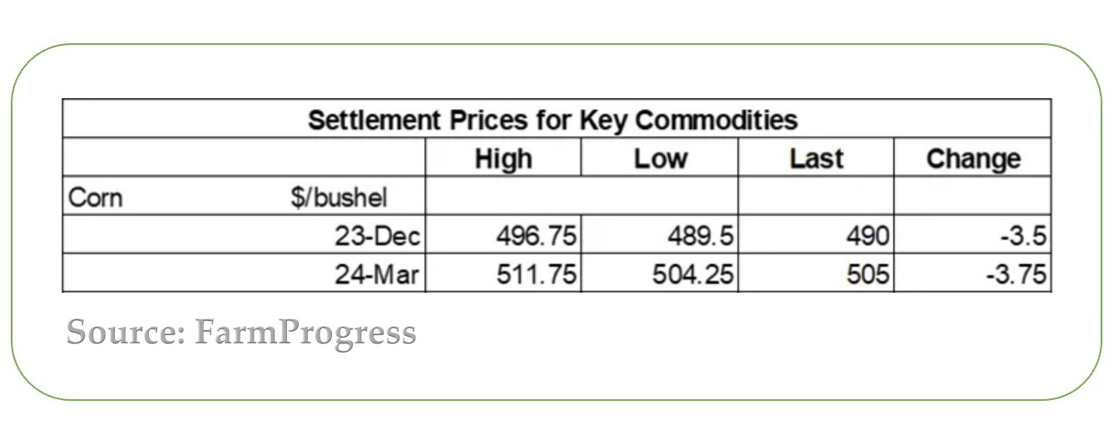Select the 24-Mar contract row label
Viewport: 1114px width, 425px height.
(379, 274)
